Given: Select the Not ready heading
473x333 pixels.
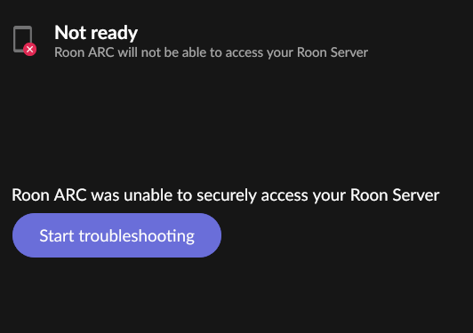Looking at the screenshot, I should 96,33.
